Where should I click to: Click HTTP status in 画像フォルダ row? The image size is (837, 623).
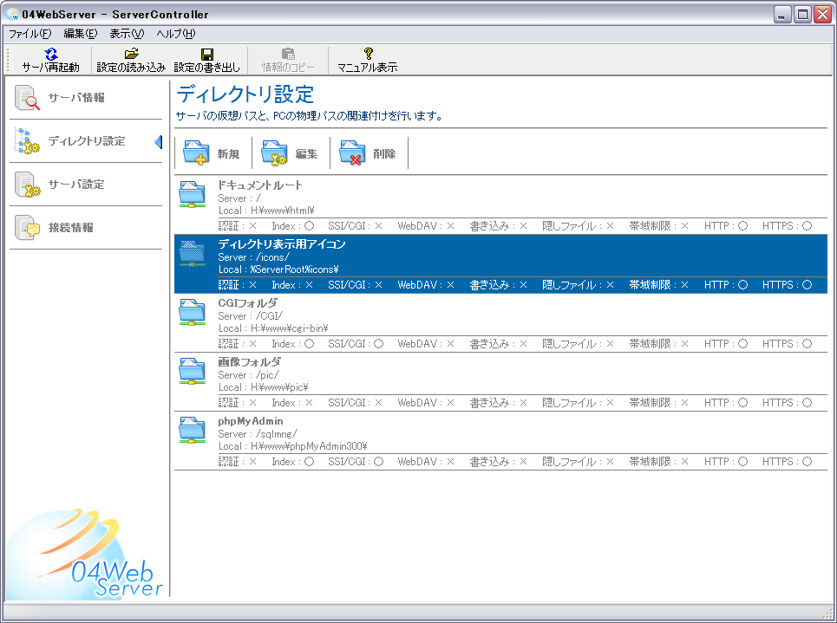tap(726, 403)
